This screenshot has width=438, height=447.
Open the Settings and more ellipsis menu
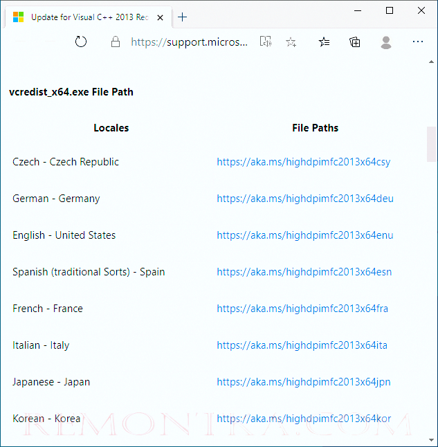(x=418, y=42)
